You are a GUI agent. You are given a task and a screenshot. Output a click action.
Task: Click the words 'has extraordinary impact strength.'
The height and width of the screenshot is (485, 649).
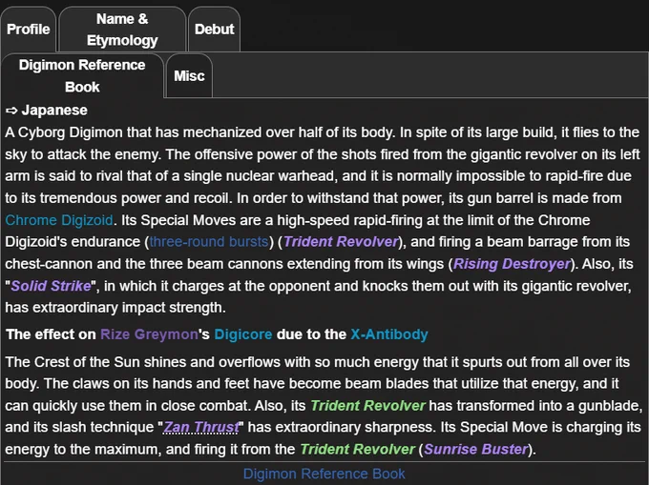point(115,308)
